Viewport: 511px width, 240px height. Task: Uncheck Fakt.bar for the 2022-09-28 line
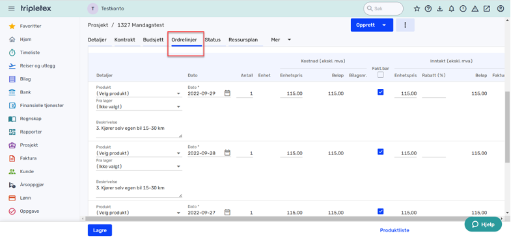pyautogui.click(x=380, y=152)
